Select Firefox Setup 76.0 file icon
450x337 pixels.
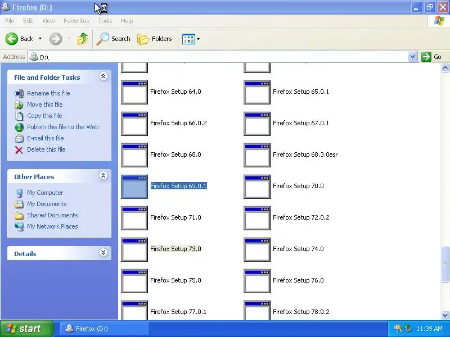coord(257,281)
